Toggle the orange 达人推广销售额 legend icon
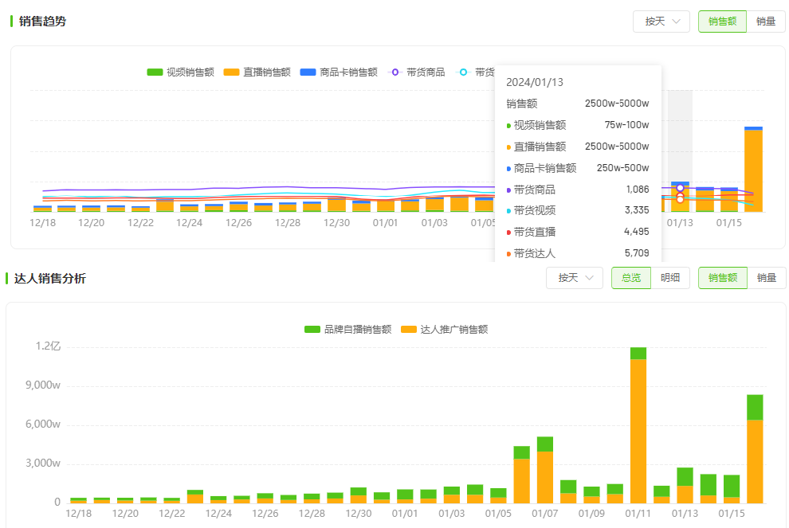This screenshot has height=528, width=789. point(408,329)
